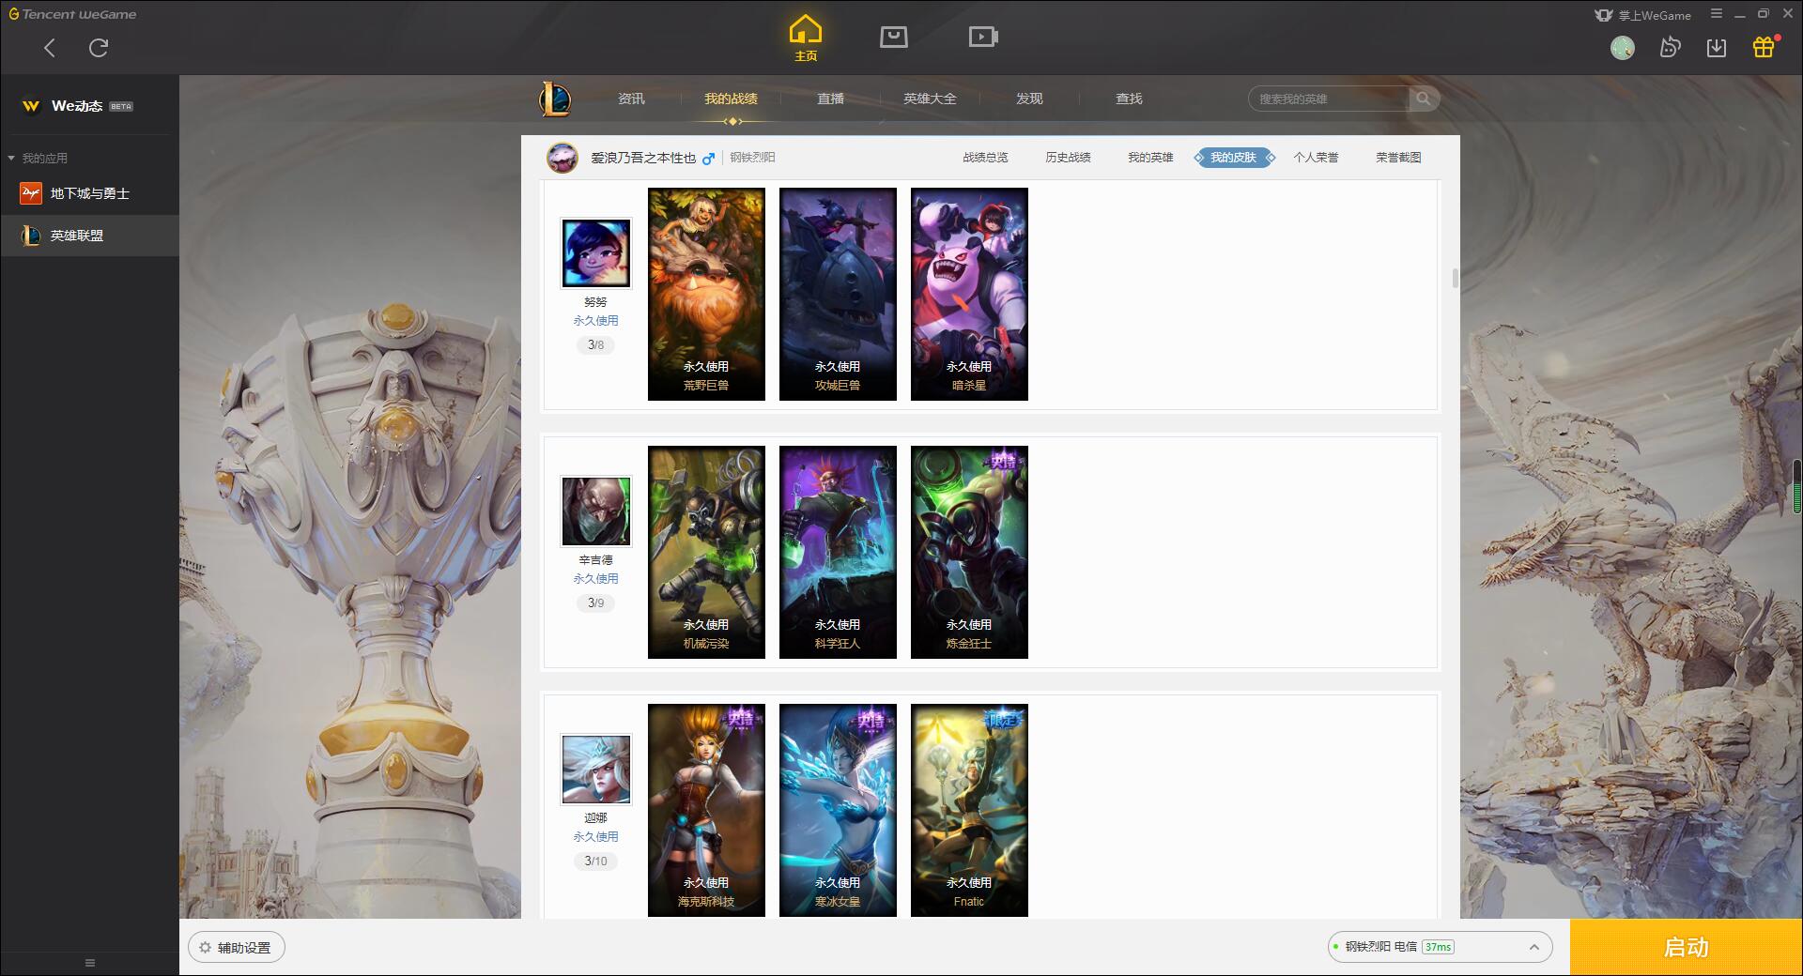Switch to 我的英雄 subtab
Viewport: 1803px width, 976px height.
(x=1150, y=158)
